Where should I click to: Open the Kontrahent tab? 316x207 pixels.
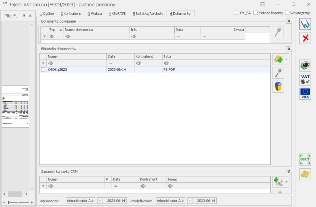71,14
